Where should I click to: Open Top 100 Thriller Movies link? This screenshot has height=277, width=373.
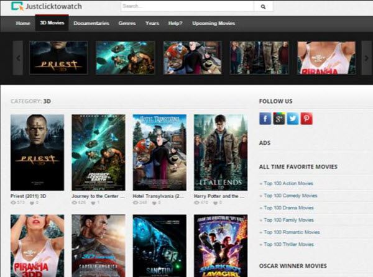coord(289,244)
